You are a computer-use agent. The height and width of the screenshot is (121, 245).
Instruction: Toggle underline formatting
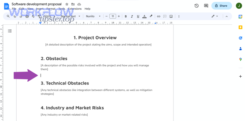[138, 16]
